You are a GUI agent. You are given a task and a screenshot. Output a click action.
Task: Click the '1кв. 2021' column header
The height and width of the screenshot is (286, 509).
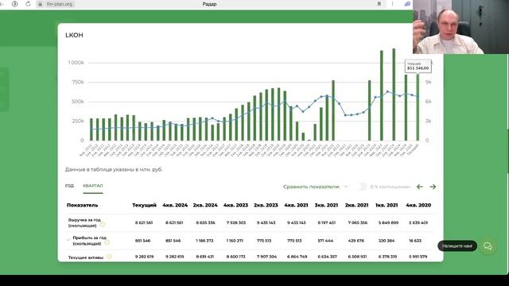[387, 205]
